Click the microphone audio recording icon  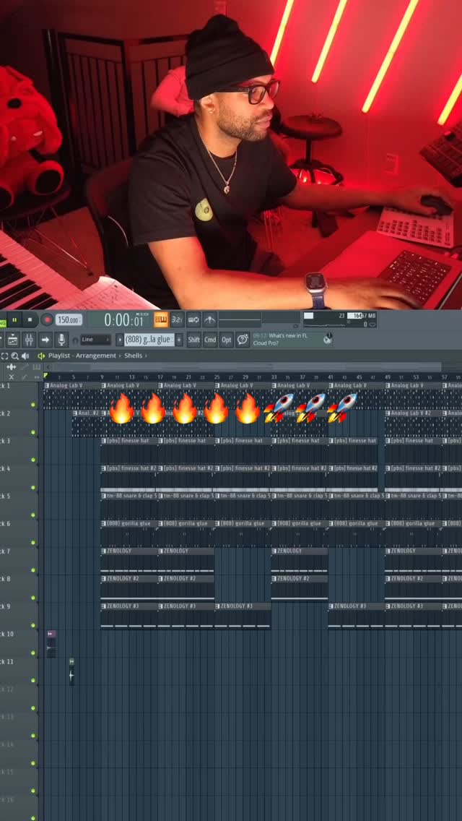click(61, 340)
